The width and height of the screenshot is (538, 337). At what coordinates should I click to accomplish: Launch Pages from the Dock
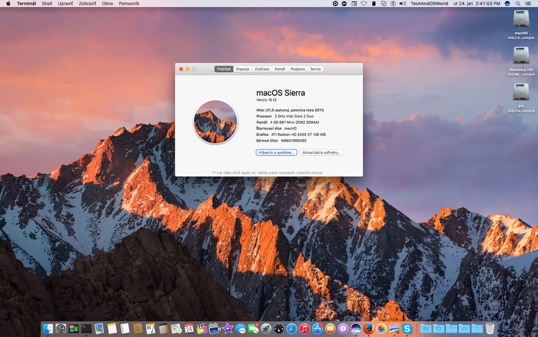150,329
